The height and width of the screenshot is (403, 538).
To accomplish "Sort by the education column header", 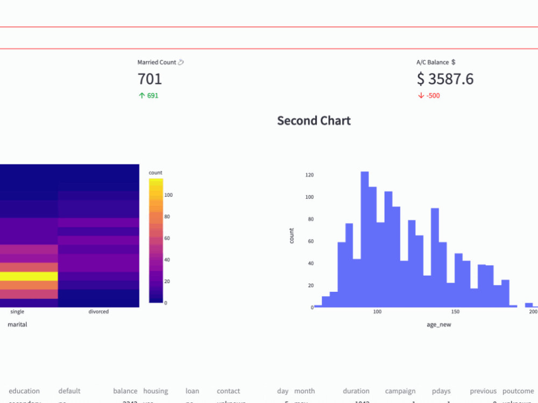I will tap(24, 391).
